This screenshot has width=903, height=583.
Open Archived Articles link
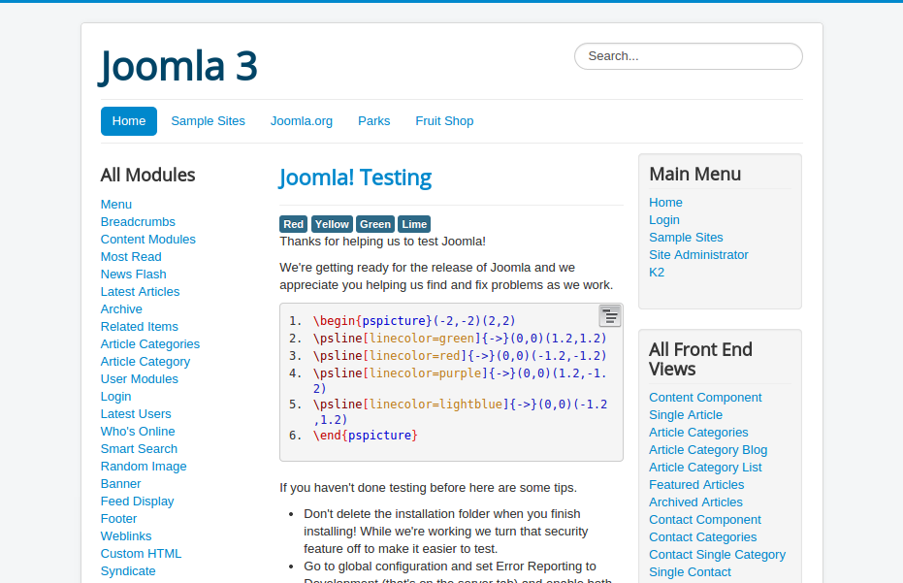pos(695,502)
